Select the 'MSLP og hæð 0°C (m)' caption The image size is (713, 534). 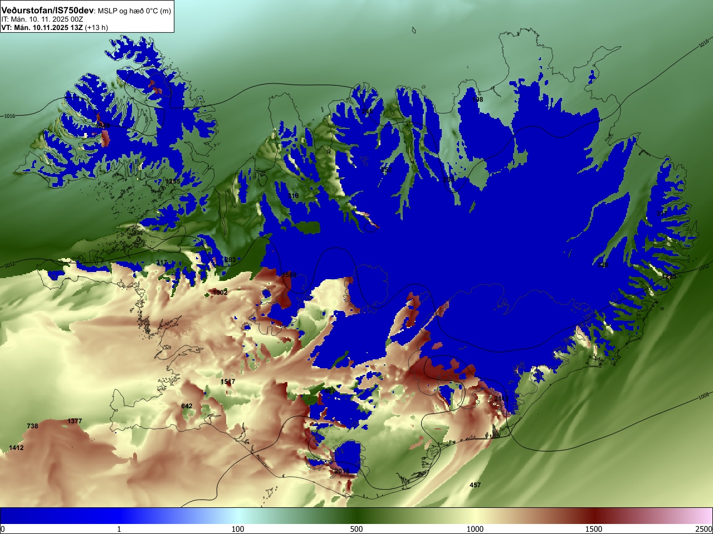(134, 11)
